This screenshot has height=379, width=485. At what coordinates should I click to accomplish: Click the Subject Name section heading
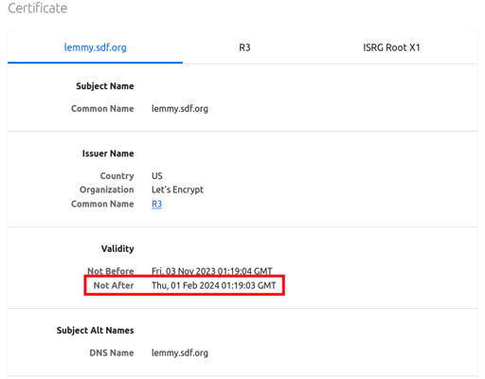click(105, 86)
